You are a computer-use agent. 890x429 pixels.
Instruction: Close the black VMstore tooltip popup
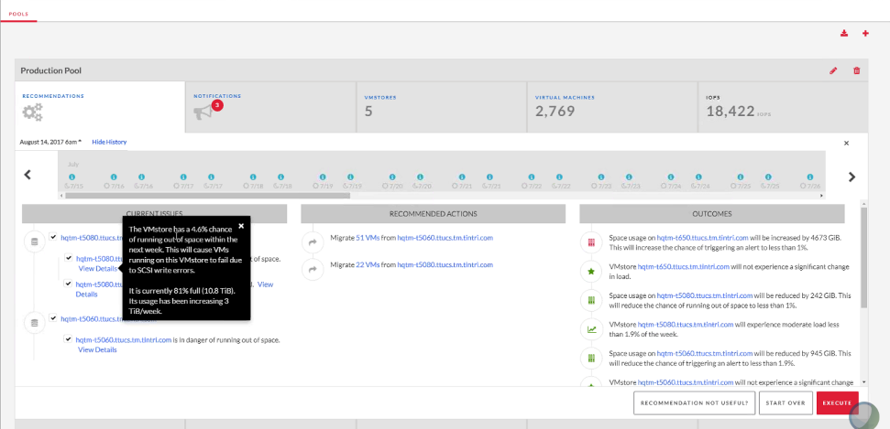click(x=241, y=226)
